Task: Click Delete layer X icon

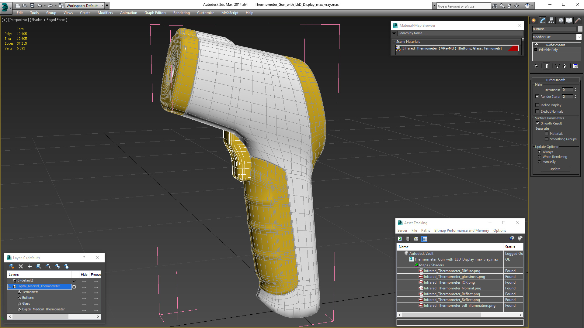Action: (21, 266)
